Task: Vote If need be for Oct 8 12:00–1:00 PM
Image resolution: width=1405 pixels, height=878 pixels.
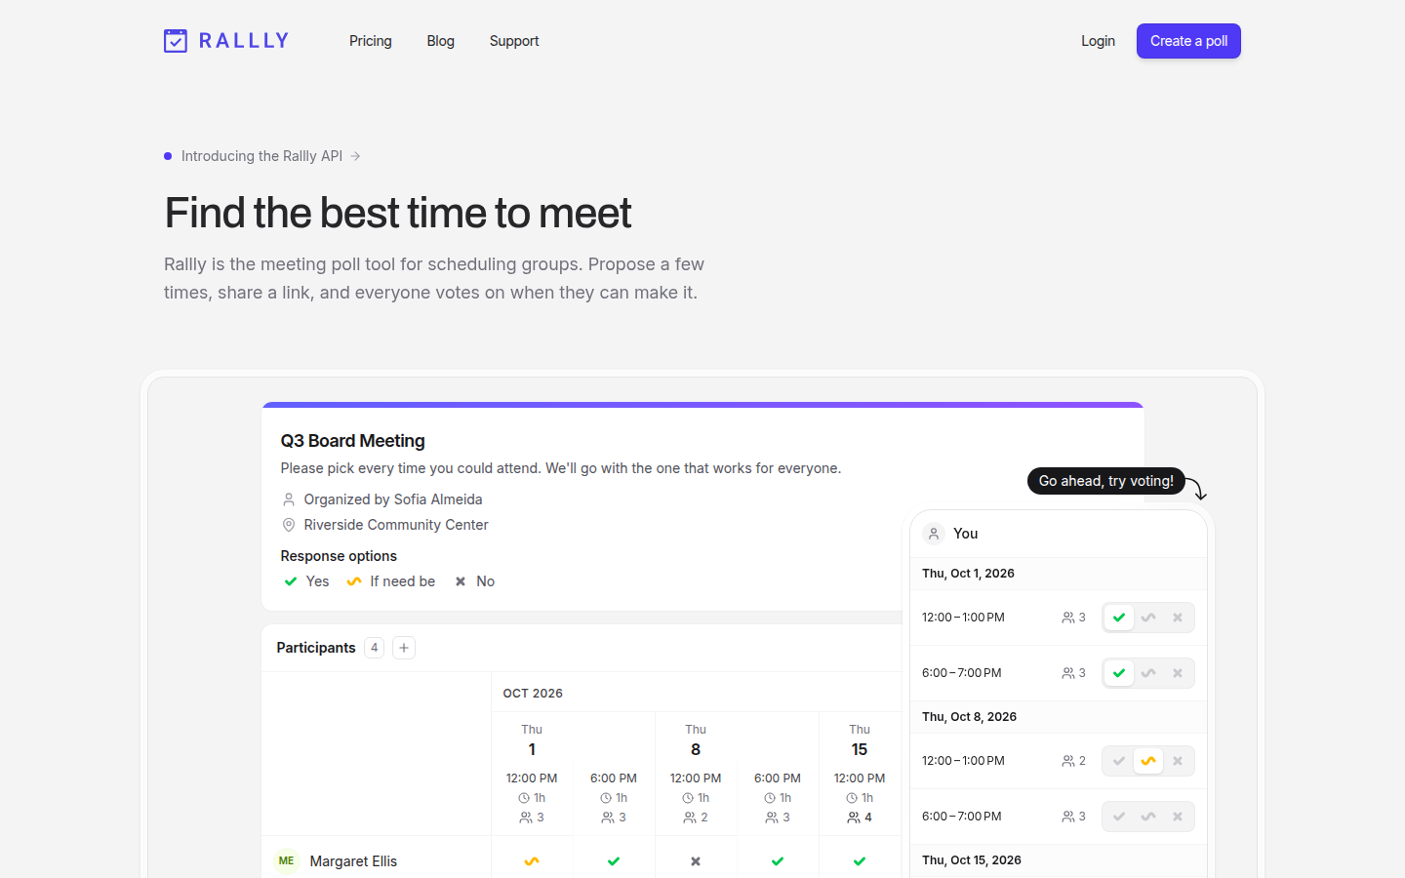Action: [x=1148, y=761]
